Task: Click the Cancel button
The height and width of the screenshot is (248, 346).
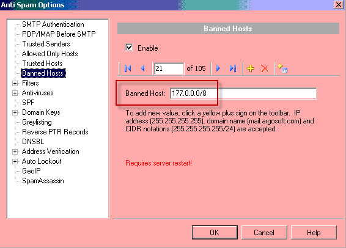Action: [x=264, y=232]
